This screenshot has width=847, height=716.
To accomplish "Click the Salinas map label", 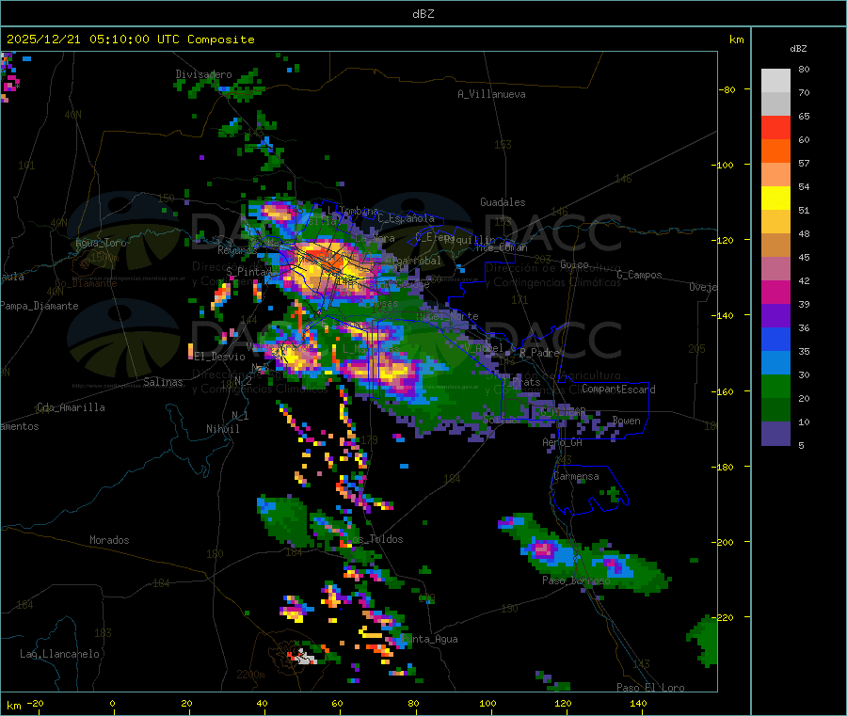I will [163, 382].
